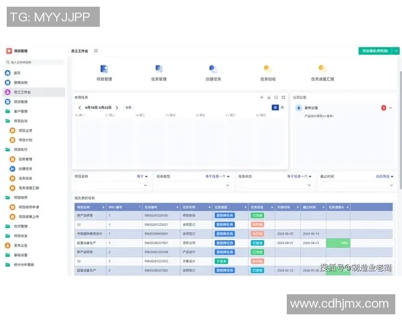
Task: Refresh the 本周任务 panel
Action: click(x=276, y=97)
